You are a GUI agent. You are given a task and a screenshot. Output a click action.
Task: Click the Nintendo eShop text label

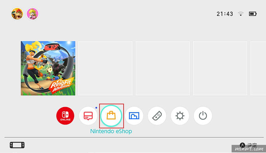[111, 131]
